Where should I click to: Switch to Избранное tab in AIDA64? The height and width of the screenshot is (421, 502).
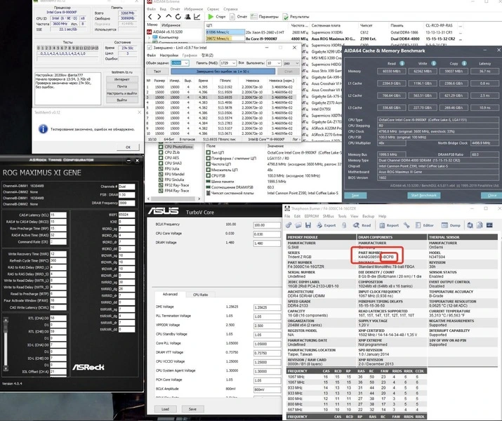pos(171,25)
